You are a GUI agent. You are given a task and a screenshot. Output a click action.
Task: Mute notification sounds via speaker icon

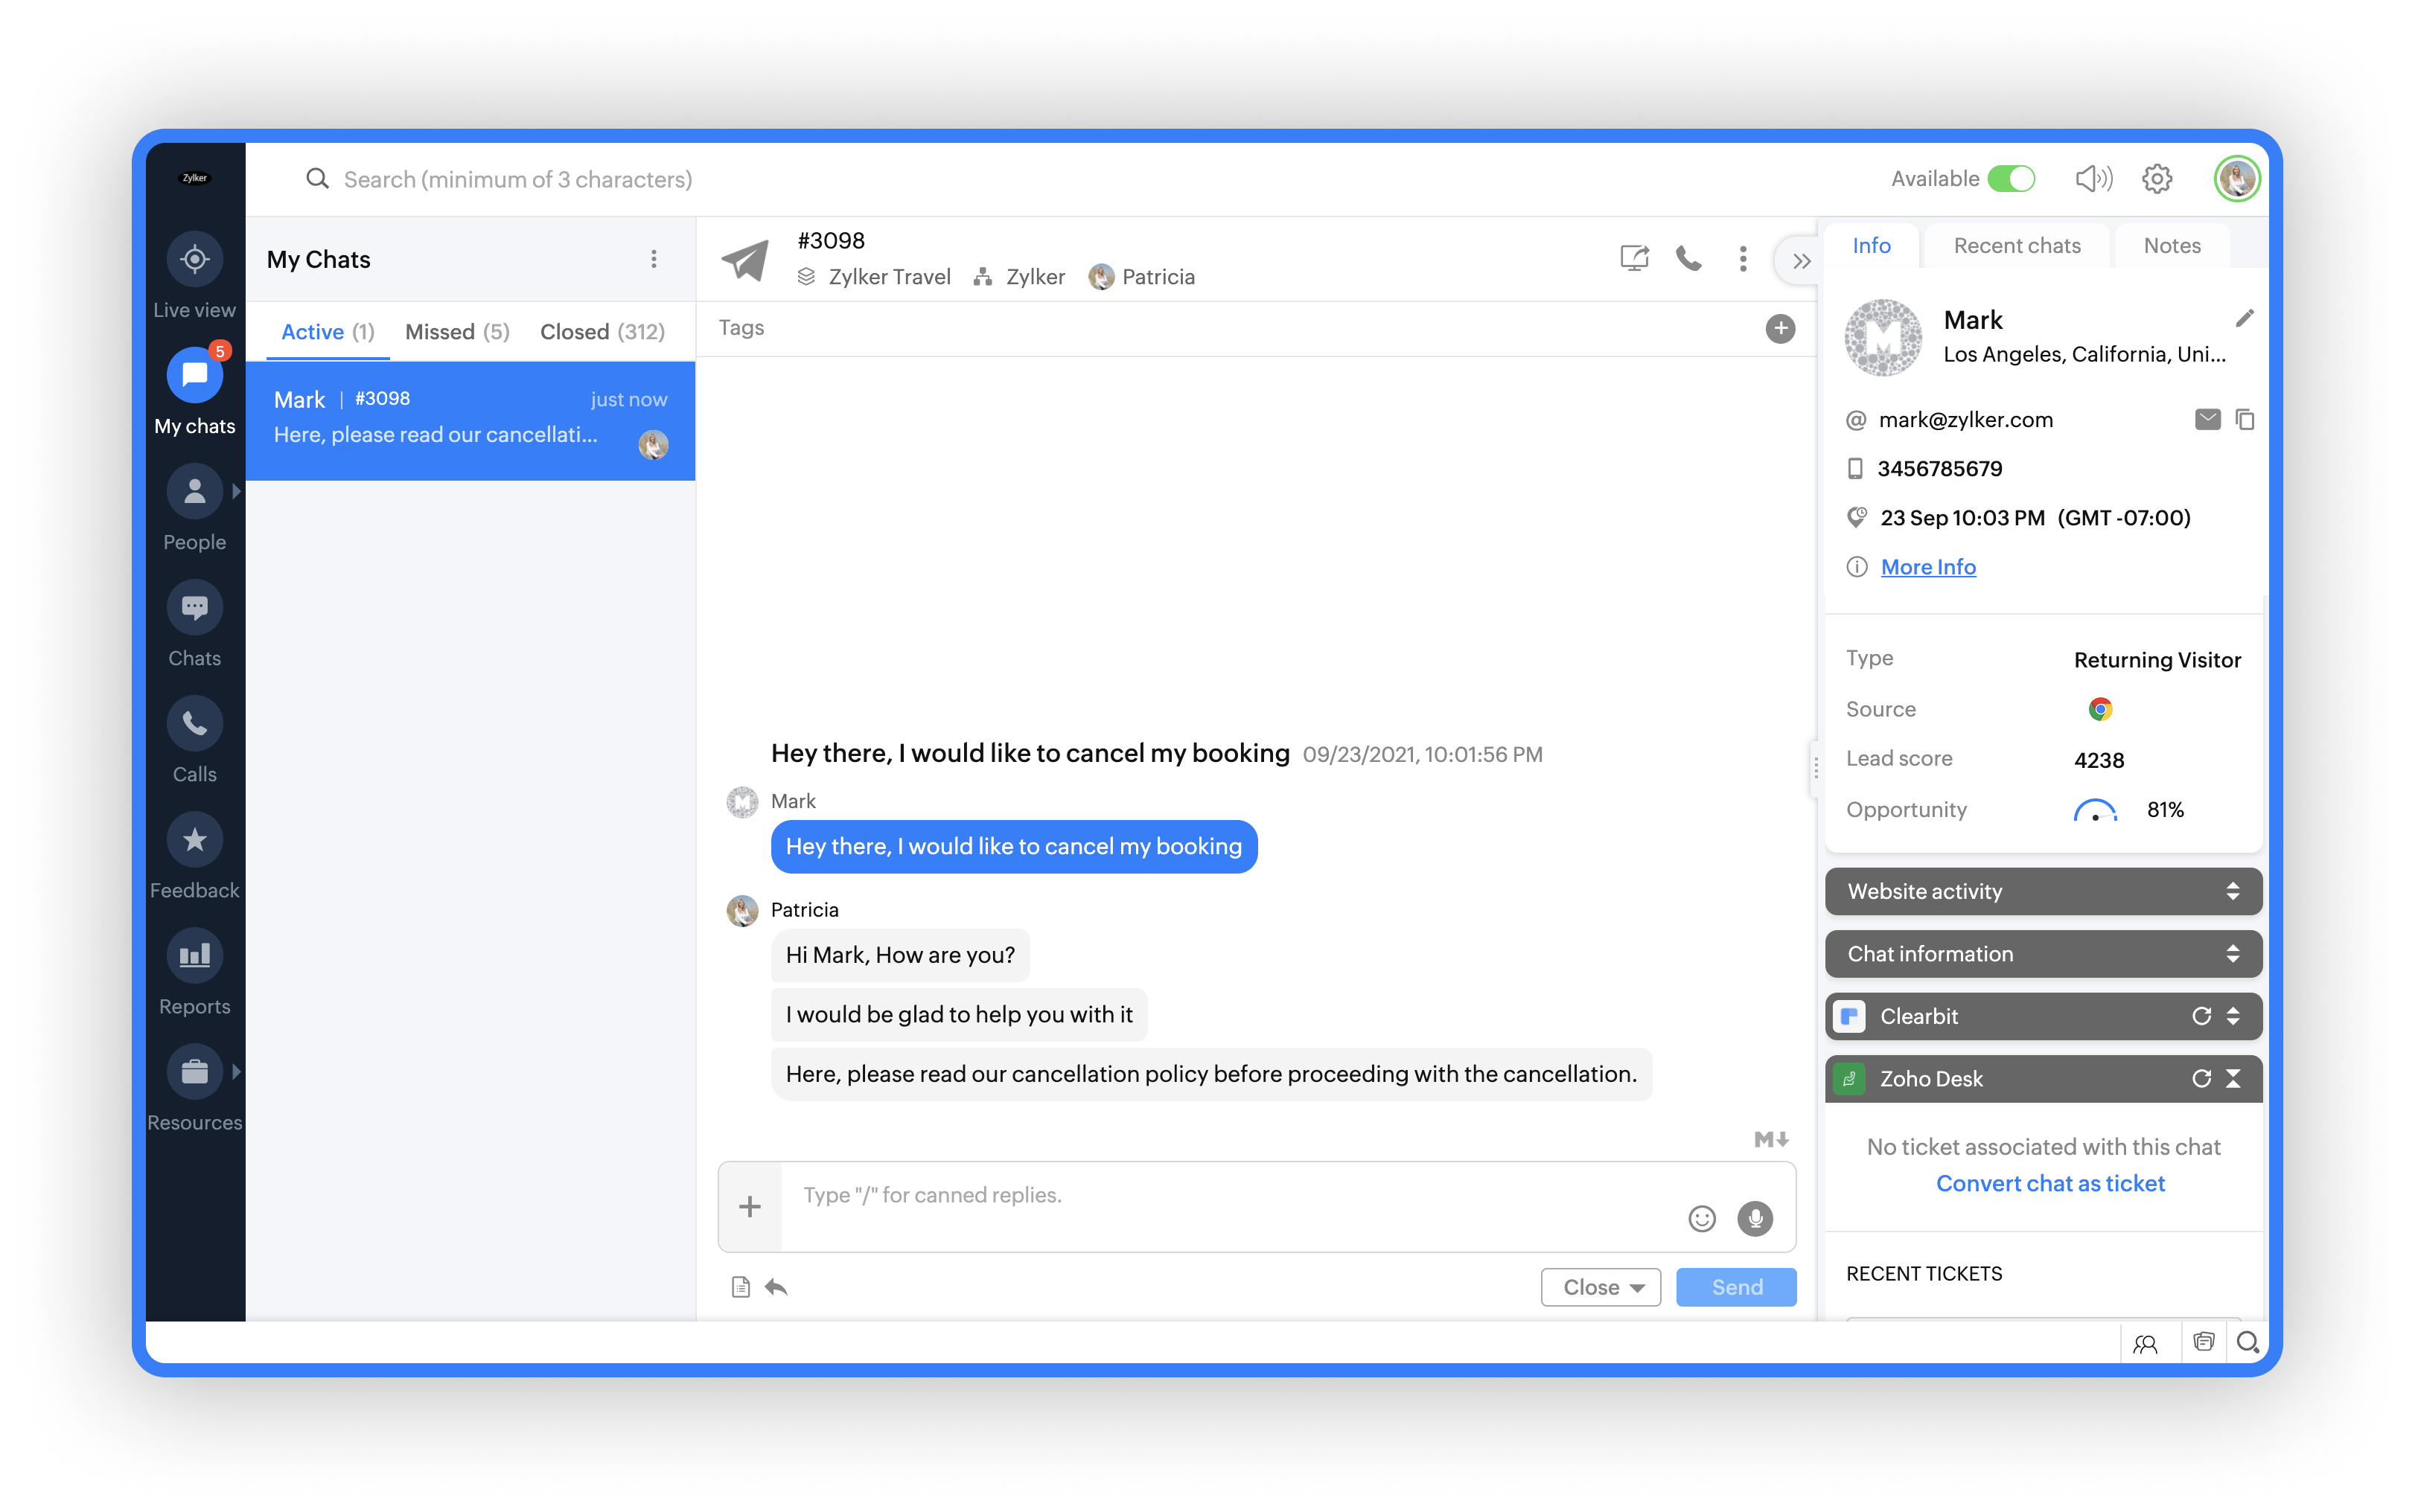pos(2093,179)
